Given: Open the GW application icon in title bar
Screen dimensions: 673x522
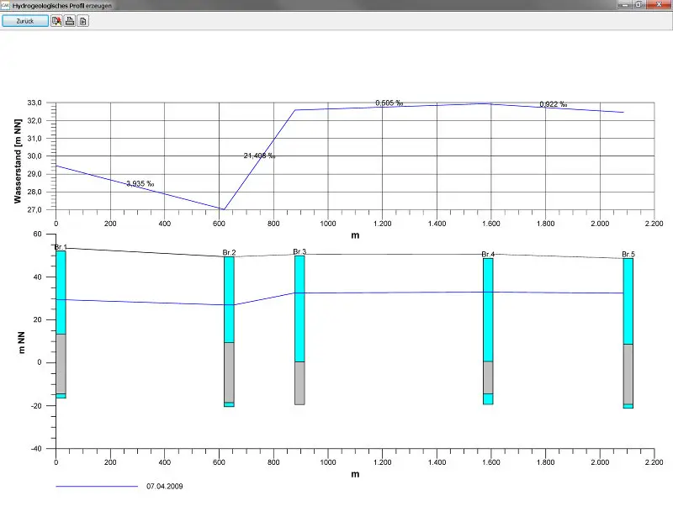Looking at the screenshot, I should (5, 6).
